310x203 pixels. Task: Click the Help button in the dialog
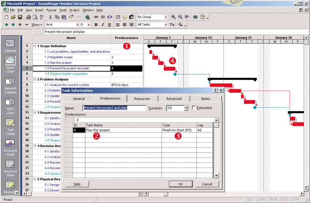77,184
